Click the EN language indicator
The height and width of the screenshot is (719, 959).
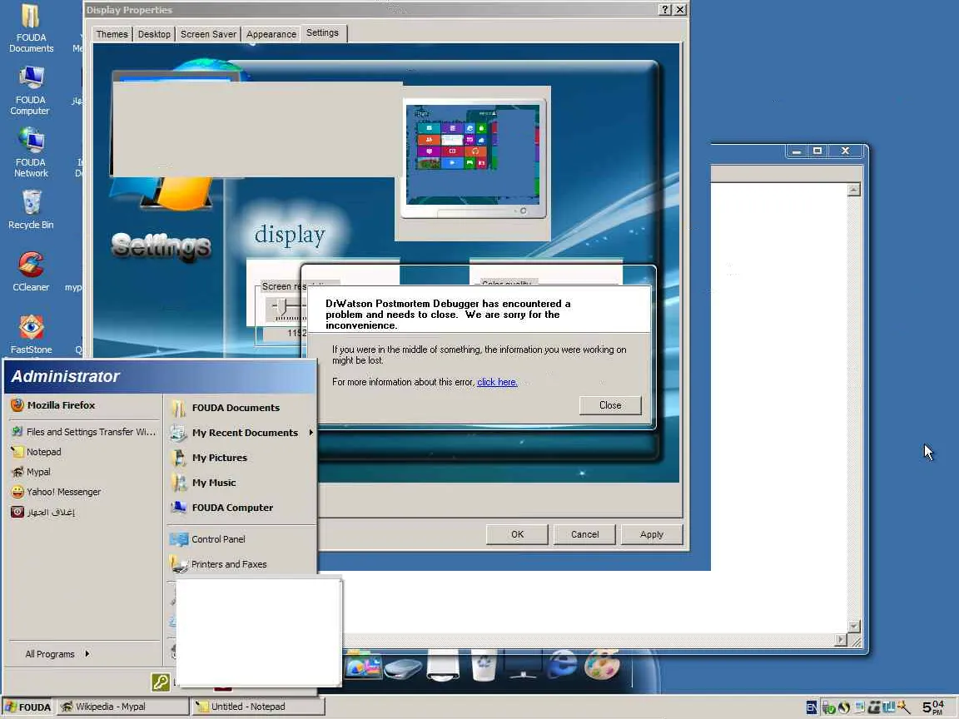pos(812,707)
